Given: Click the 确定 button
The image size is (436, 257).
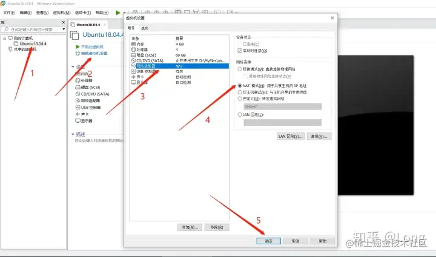Looking at the screenshot, I should 269,241.
